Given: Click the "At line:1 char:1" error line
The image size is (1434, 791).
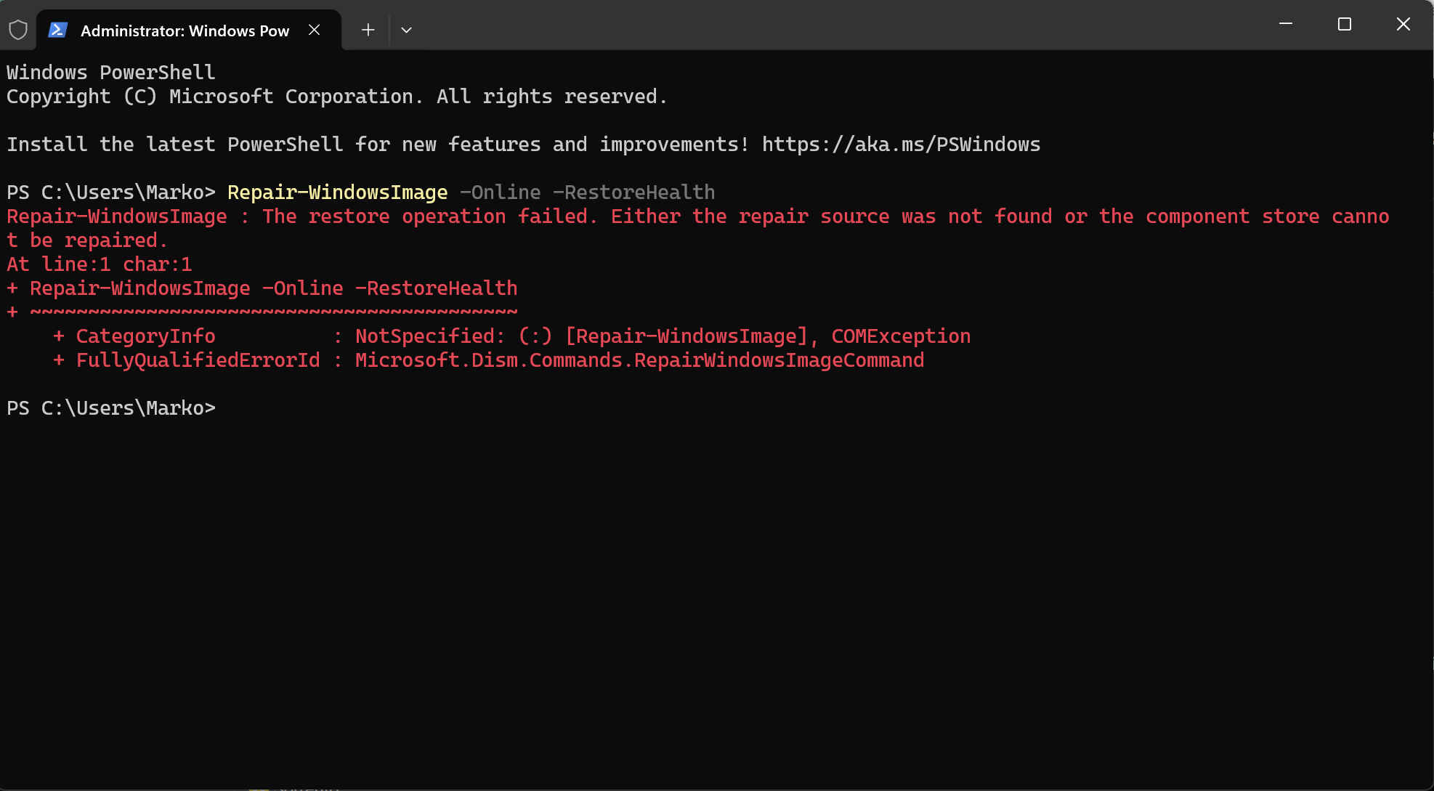Looking at the screenshot, I should click(100, 264).
